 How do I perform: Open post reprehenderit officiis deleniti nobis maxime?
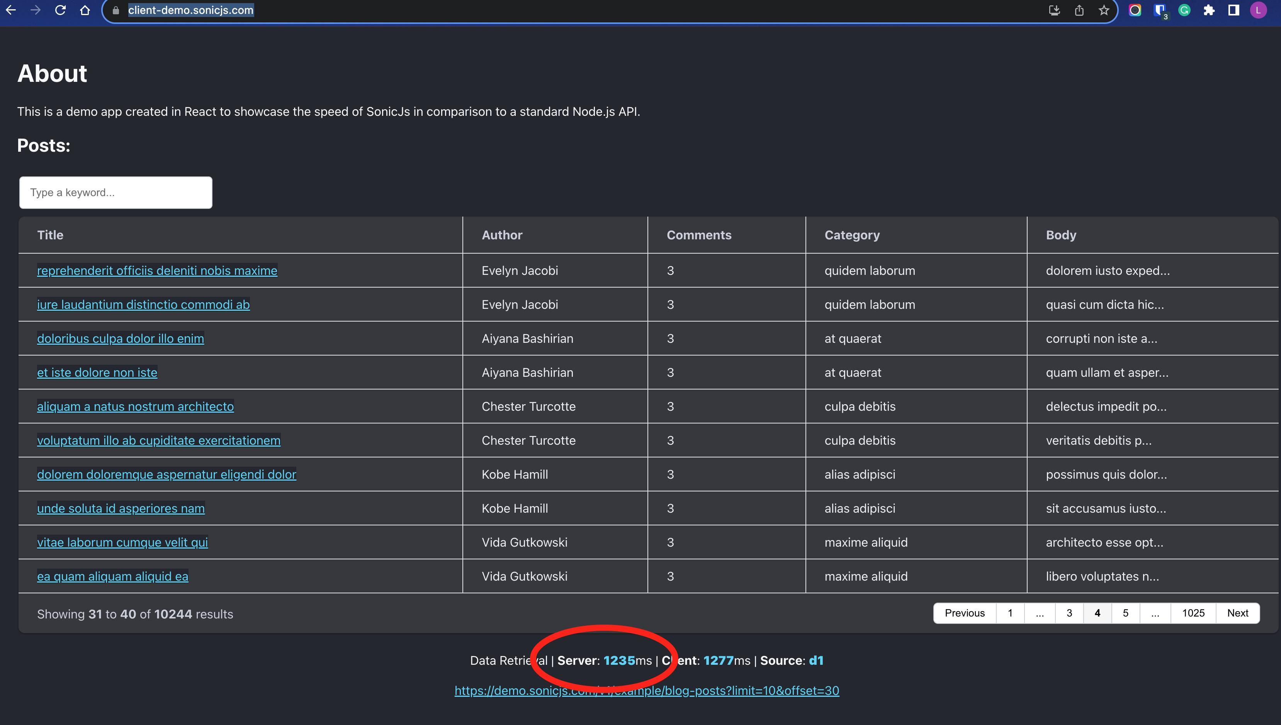[x=157, y=270]
